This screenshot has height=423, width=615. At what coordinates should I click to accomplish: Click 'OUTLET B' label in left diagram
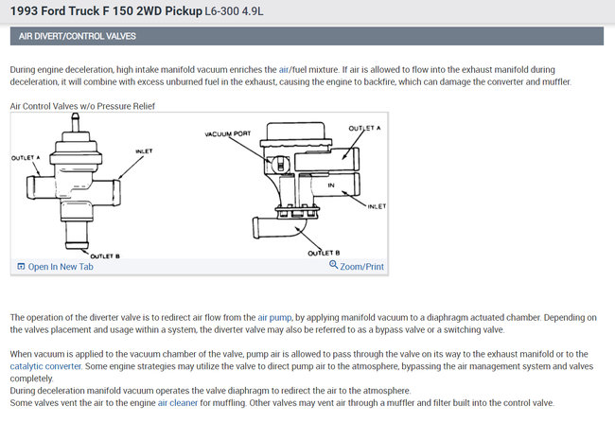[105, 256]
